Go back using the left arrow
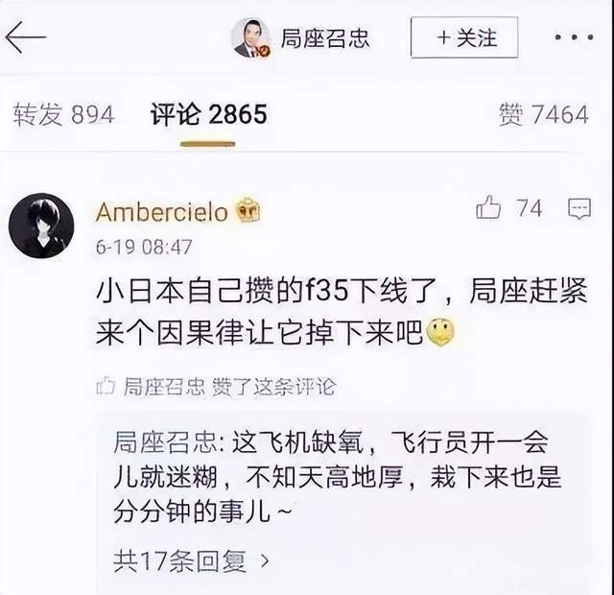 pyautogui.click(x=26, y=37)
